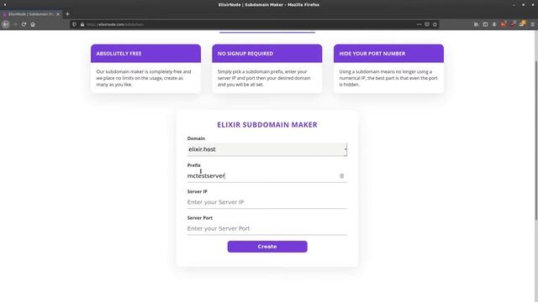Open the page actions three-dot menu
This screenshot has height=302, width=538.
tap(419, 24)
